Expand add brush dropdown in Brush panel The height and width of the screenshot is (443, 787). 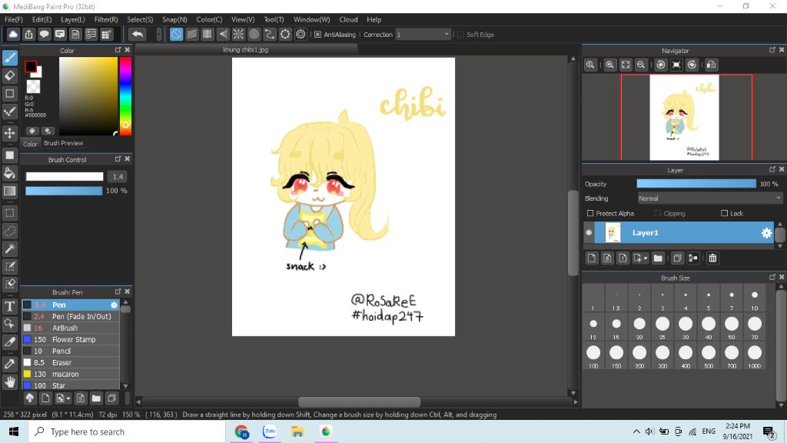coord(68,398)
